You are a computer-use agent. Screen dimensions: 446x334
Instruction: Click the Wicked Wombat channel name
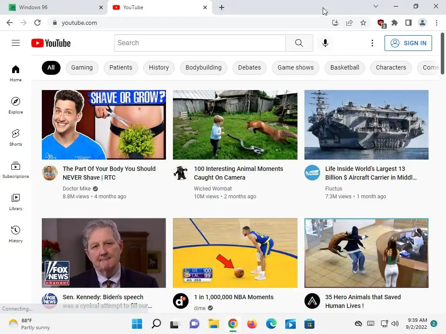point(213,189)
